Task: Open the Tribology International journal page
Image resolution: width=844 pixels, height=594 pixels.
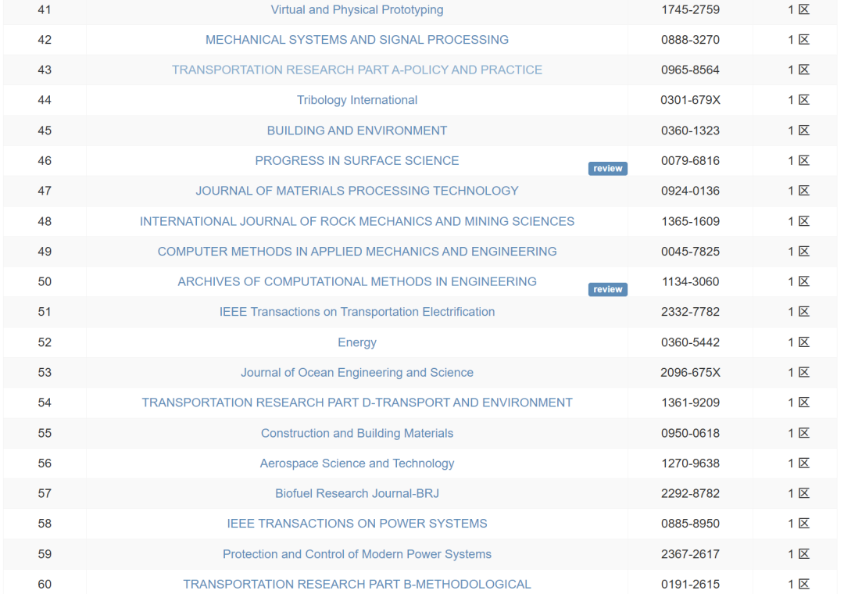Action: pyautogui.click(x=357, y=100)
